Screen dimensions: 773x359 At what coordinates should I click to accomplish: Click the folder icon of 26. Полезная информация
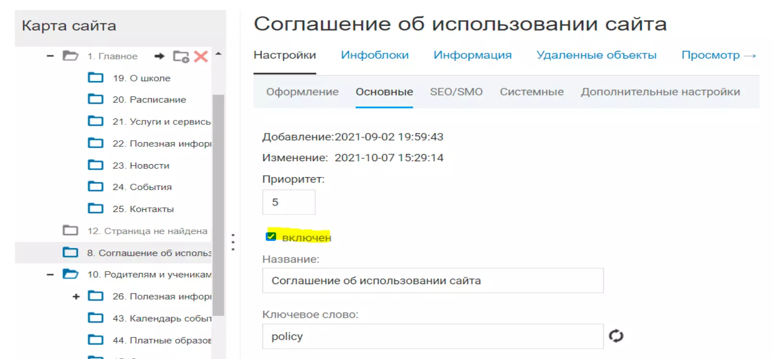click(96, 296)
